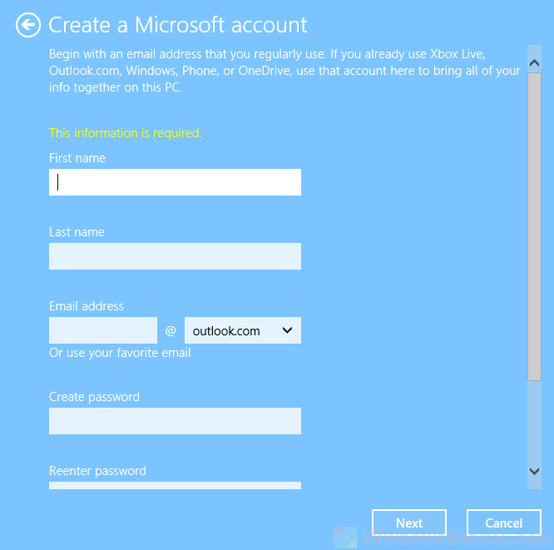Click the vertical scrollbar thumb
Image resolution: width=554 pixels, height=550 pixels.
pos(534,226)
